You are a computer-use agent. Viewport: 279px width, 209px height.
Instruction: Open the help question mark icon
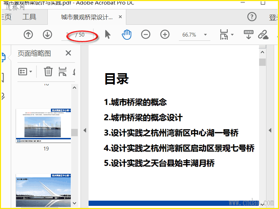(x=252, y=17)
